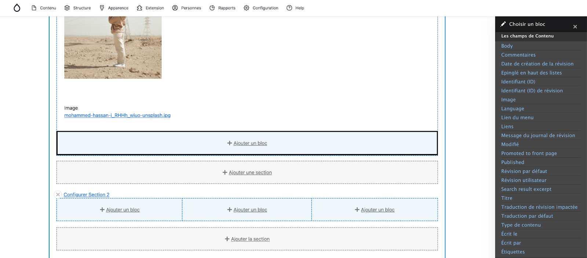This screenshot has height=258, width=587.
Task: Click the Extension puzzle icon
Action: (x=139, y=8)
